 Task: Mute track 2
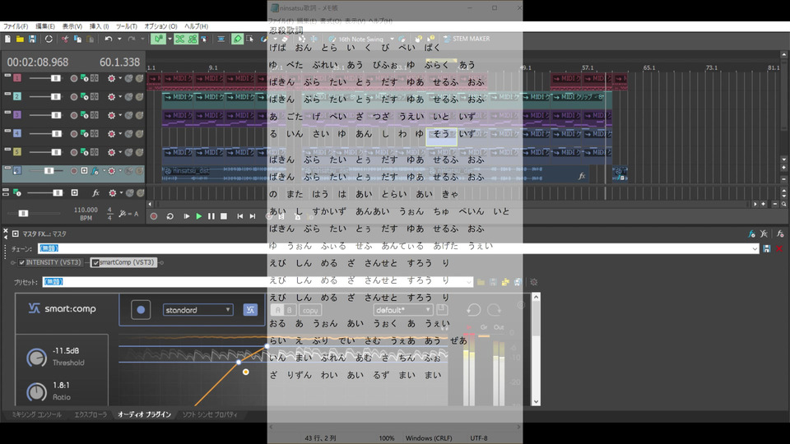(x=129, y=97)
